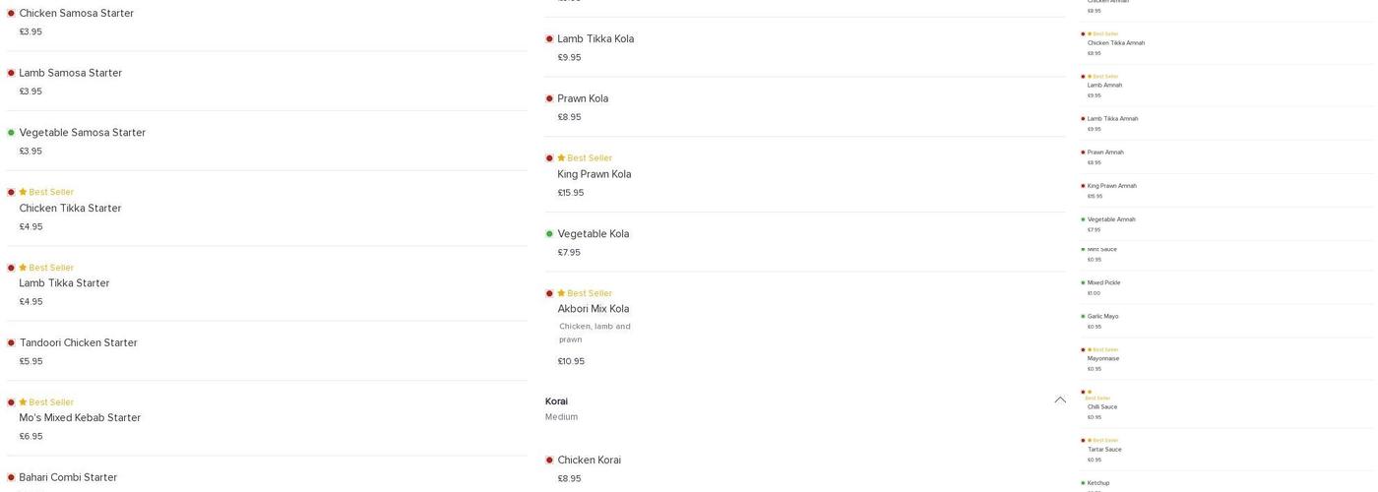Screen dimensions: 1378x492
Task: Open Lamb Tikka Kola menu item
Action: coord(595,39)
